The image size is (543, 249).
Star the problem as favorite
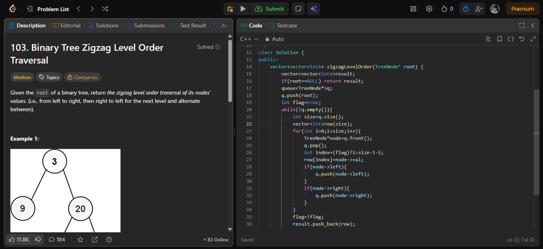point(80,240)
